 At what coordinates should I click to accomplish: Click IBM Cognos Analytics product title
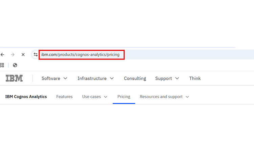click(26, 97)
